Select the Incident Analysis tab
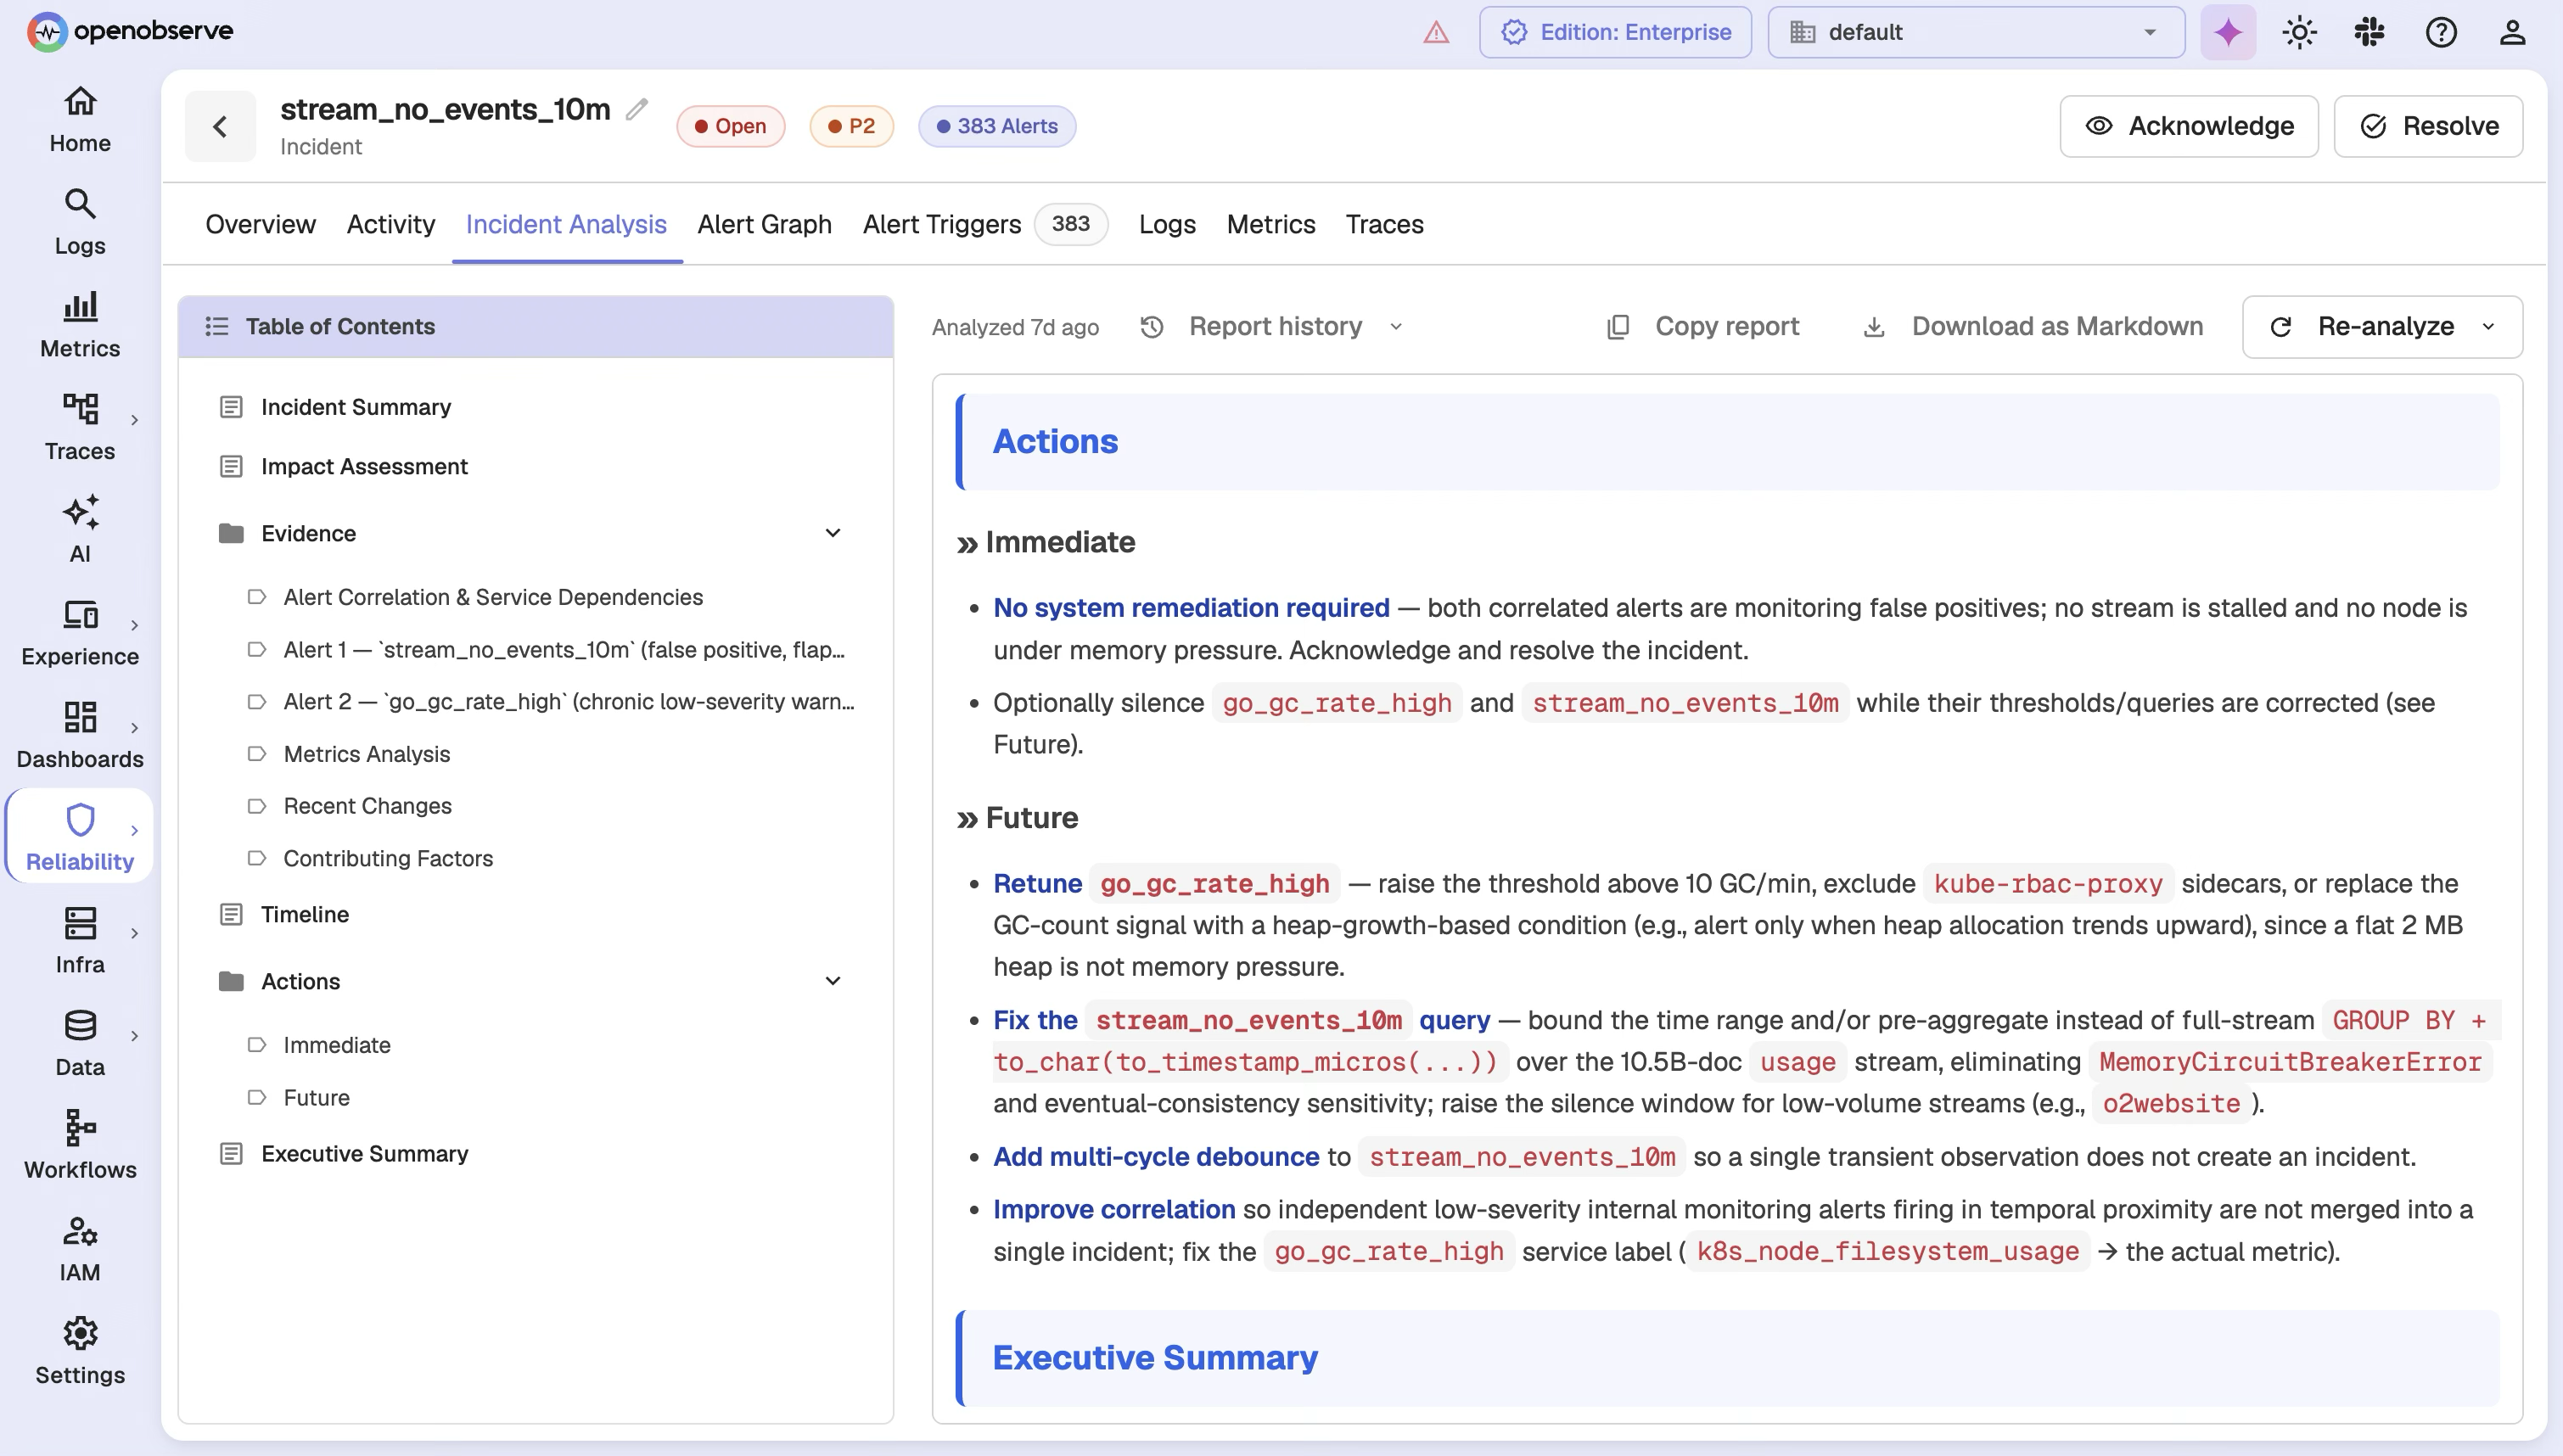Viewport: 2563px width, 1456px height. 566,224
